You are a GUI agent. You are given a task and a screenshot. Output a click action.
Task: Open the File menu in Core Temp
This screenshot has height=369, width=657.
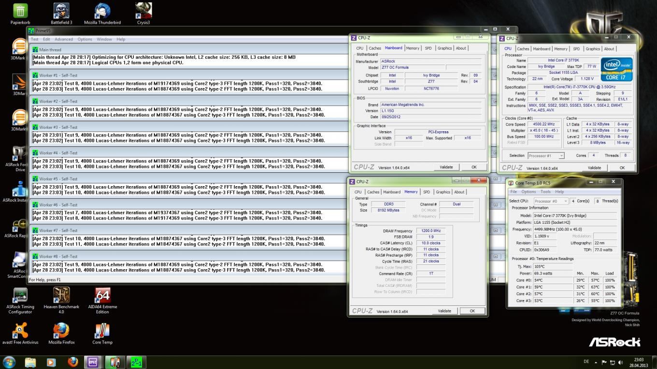pyautogui.click(x=514, y=191)
